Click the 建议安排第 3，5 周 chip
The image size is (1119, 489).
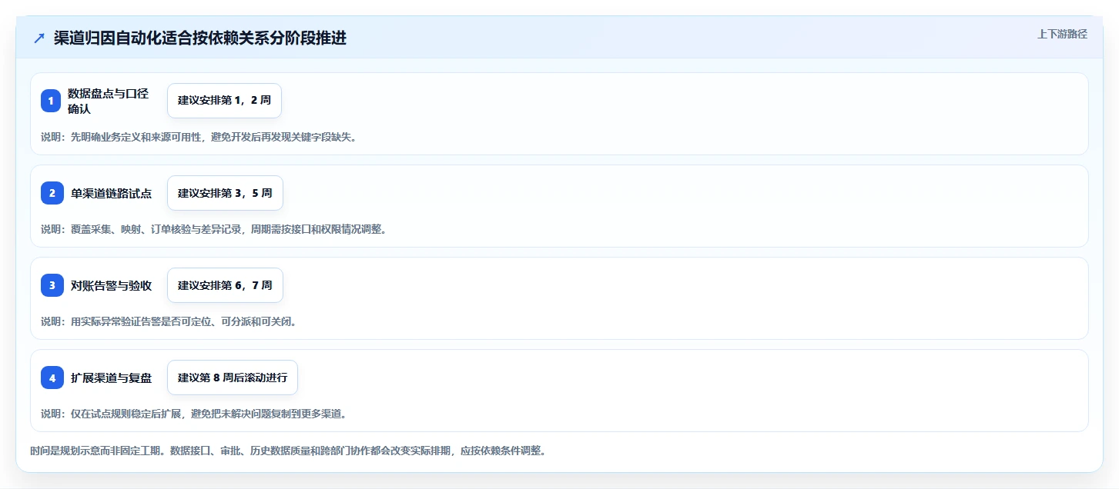pyautogui.click(x=225, y=193)
